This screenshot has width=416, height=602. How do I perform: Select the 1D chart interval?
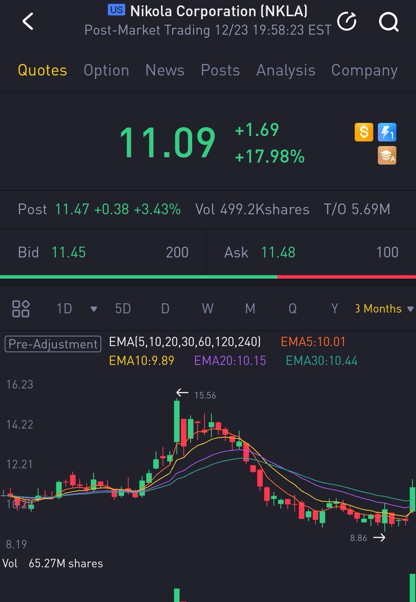click(64, 309)
